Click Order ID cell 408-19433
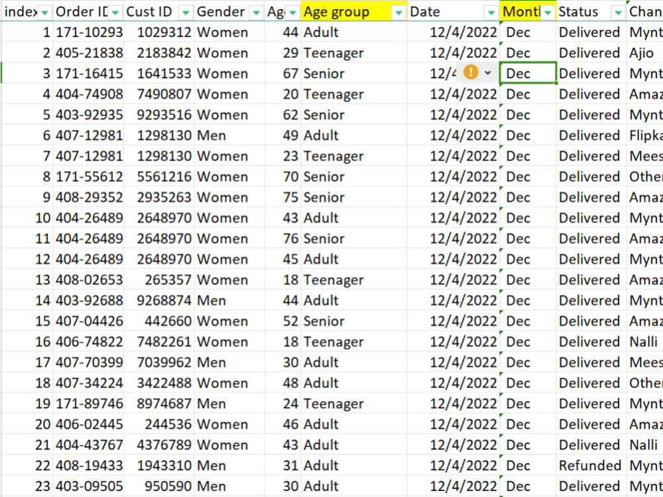Viewport: 663px width, 497px height. tap(88, 466)
